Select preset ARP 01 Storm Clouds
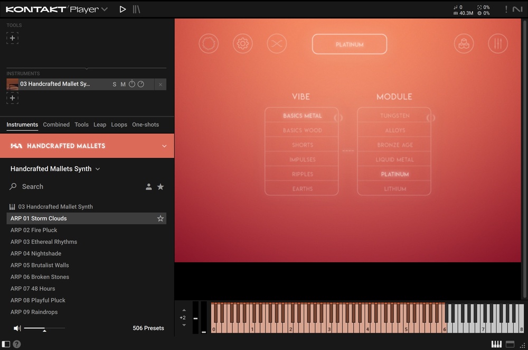528x350 pixels. pyautogui.click(x=86, y=218)
